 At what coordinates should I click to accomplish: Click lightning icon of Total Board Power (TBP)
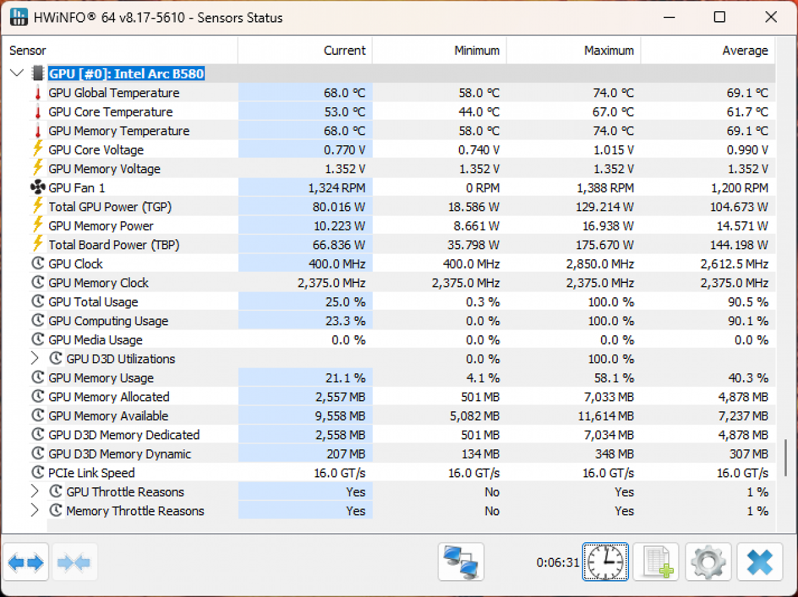[x=38, y=244]
